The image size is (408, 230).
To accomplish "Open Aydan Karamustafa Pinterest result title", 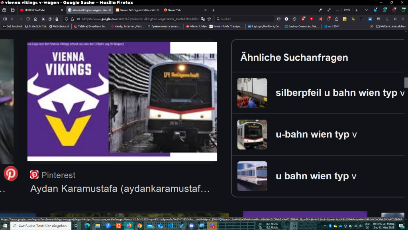I will (120, 188).
